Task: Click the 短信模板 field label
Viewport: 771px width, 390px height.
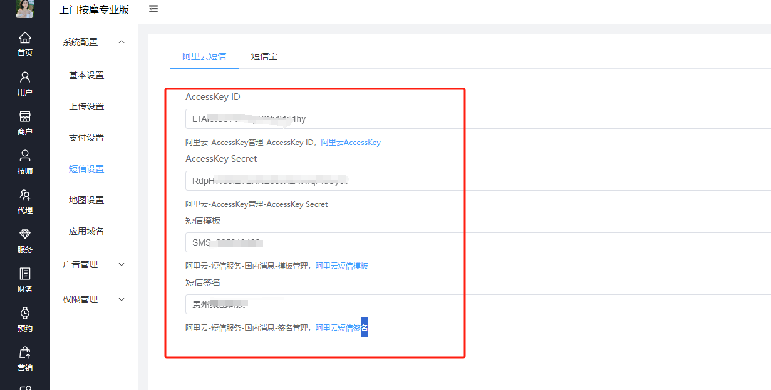Action: pyautogui.click(x=203, y=221)
